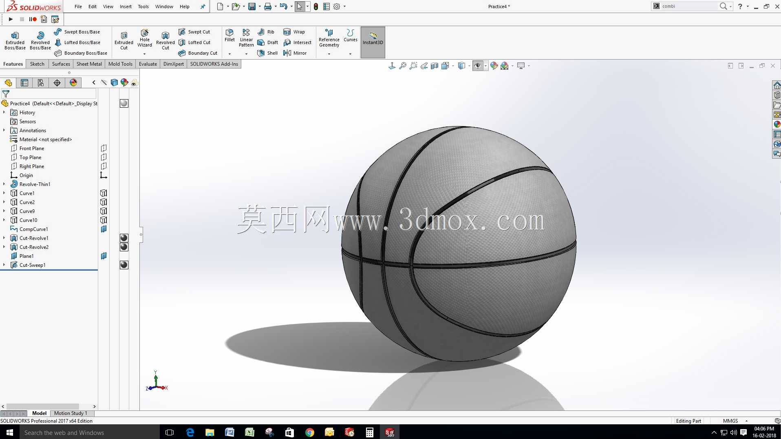This screenshot has width=781, height=439.
Task: Open Google Chrome from the taskbar
Action: (x=309, y=432)
